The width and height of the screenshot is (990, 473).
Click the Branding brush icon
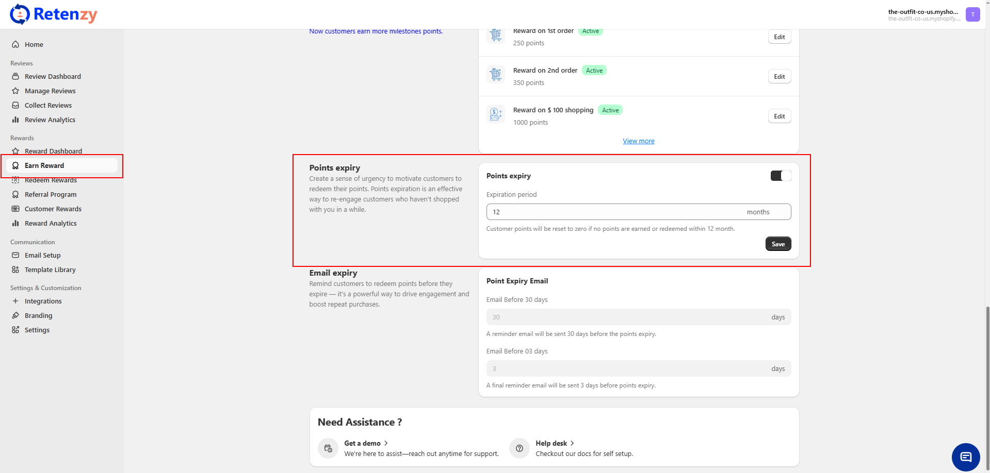(15, 315)
